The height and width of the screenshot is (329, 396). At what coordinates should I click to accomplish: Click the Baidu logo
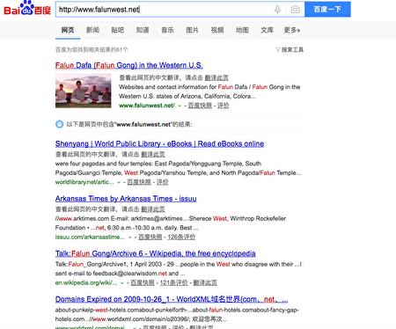coord(27,9)
